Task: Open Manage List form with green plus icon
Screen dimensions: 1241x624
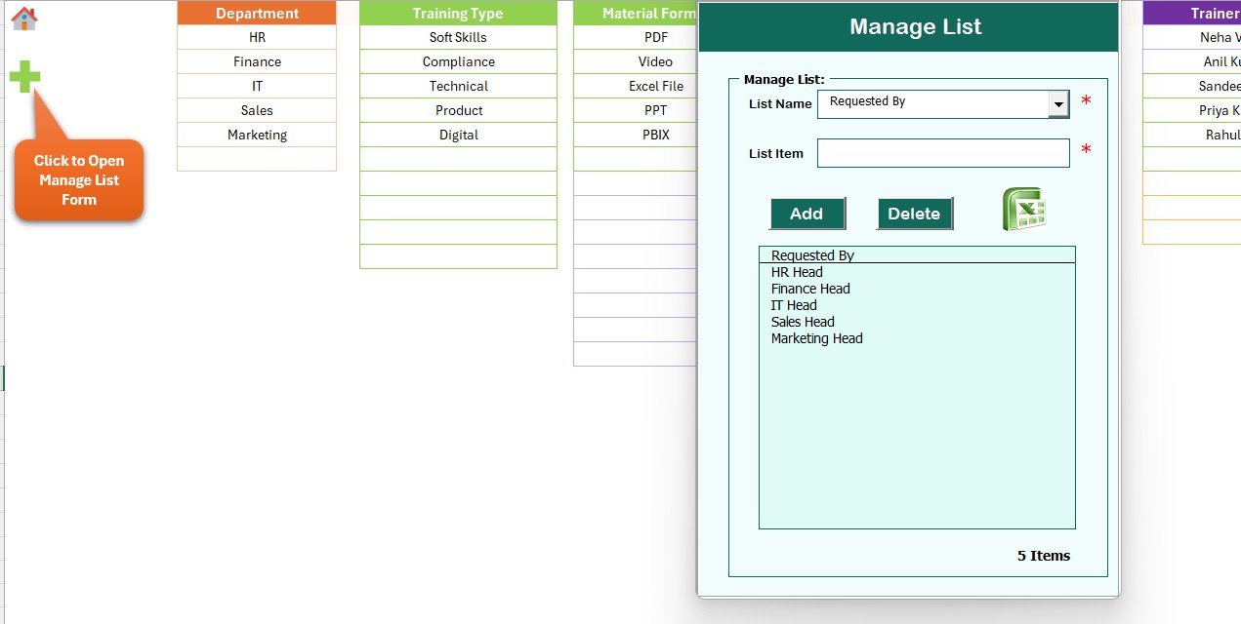Action: click(21, 76)
